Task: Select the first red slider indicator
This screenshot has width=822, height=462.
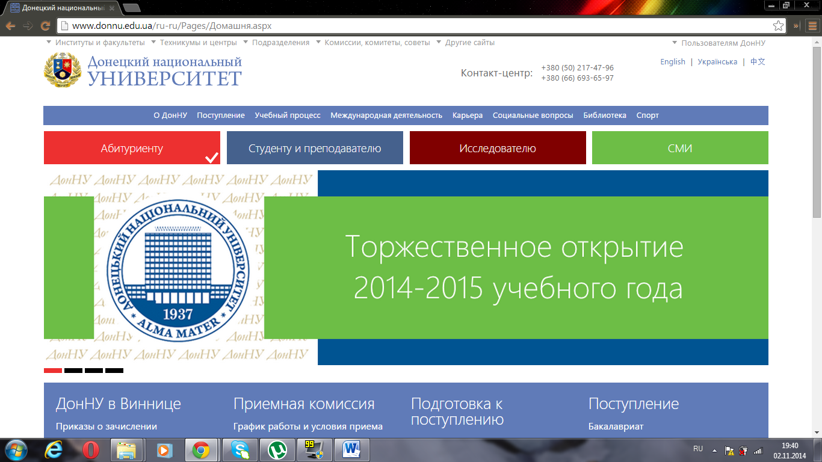Action: click(x=53, y=371)
